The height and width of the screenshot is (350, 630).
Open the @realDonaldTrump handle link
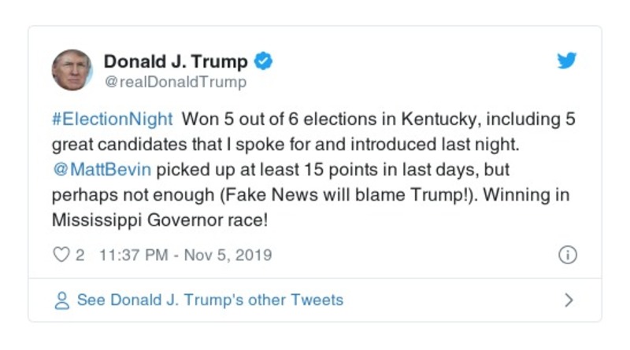pos(175,82)
